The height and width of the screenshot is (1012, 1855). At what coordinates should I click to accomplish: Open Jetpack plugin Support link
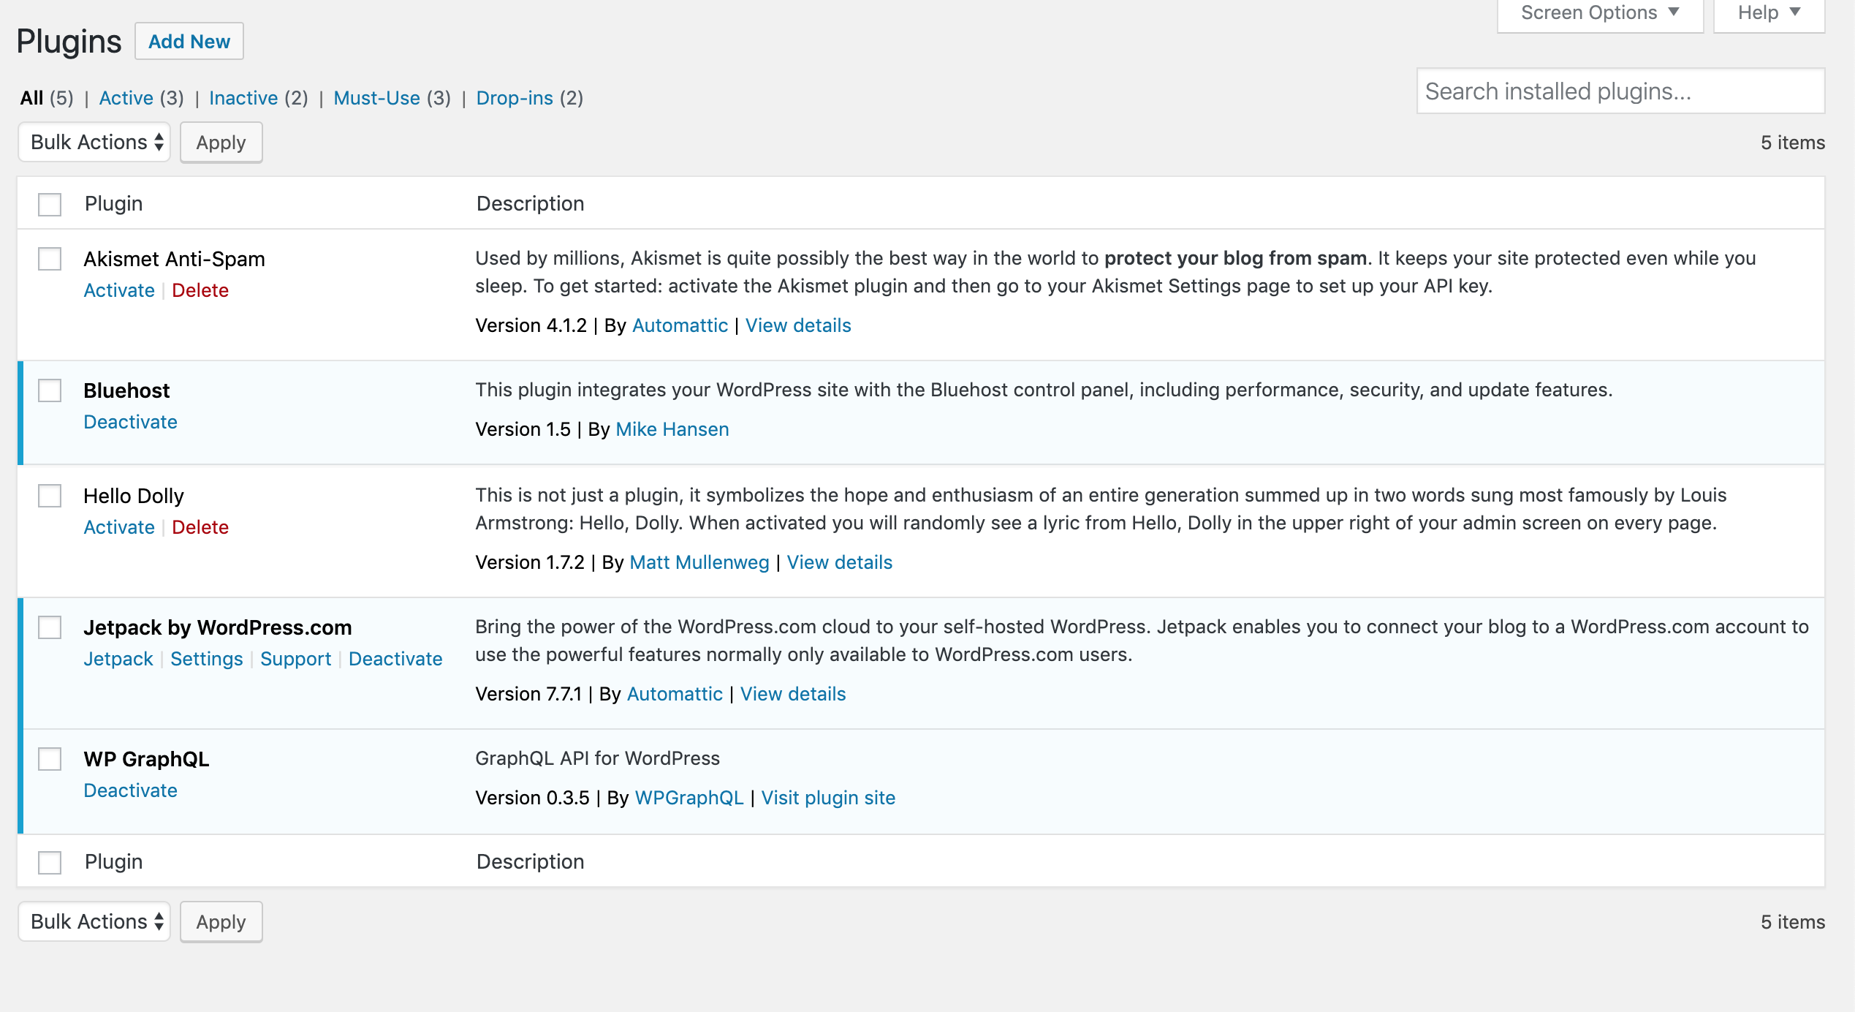(295, 659)
